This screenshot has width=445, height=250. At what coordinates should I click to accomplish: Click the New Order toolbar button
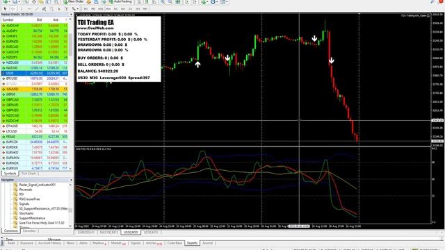[74, 1]
